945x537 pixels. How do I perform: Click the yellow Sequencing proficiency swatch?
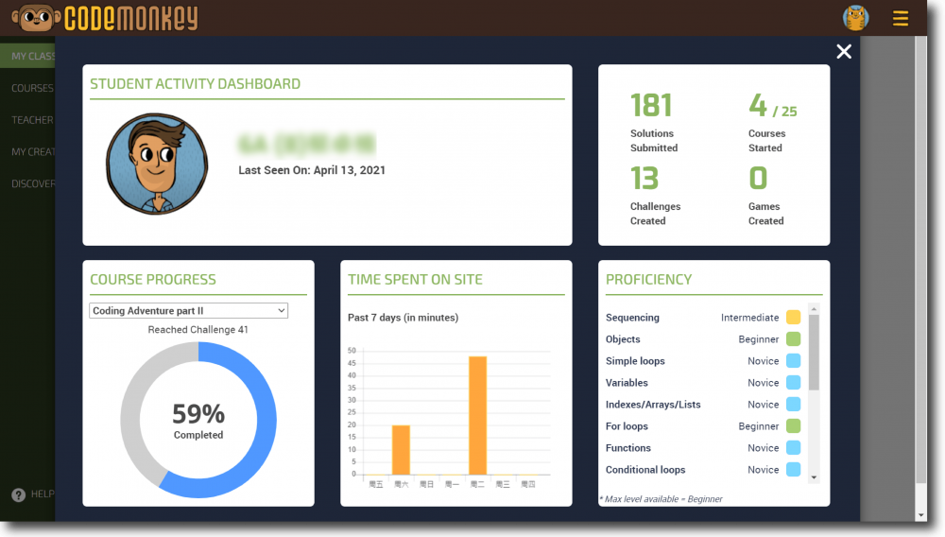tap(793, 317)
